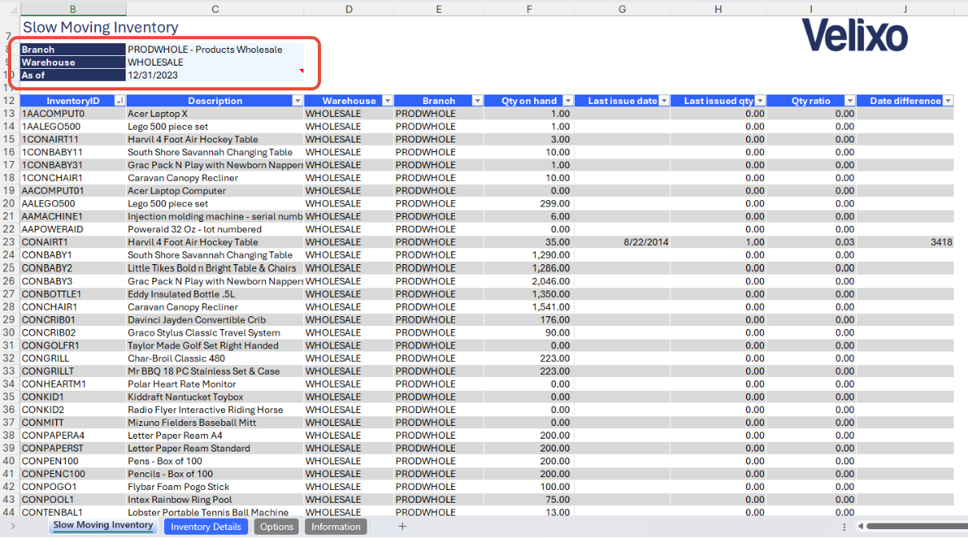Viewport: 968px width, 538px height.
Task: Select the Flybar Foam Pogo Stick cell
Action: click(x=215, y=487)
